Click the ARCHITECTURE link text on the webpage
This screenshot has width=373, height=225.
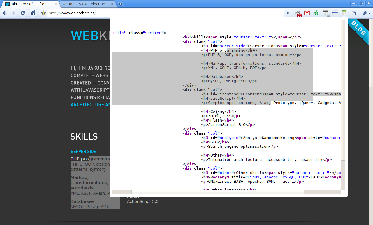(x=90, y=105)
